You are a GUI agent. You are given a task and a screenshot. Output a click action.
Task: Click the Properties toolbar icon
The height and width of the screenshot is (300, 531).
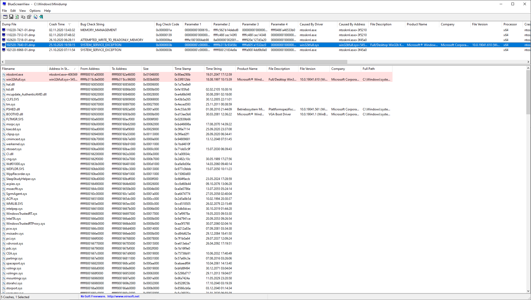click(29, 17)
